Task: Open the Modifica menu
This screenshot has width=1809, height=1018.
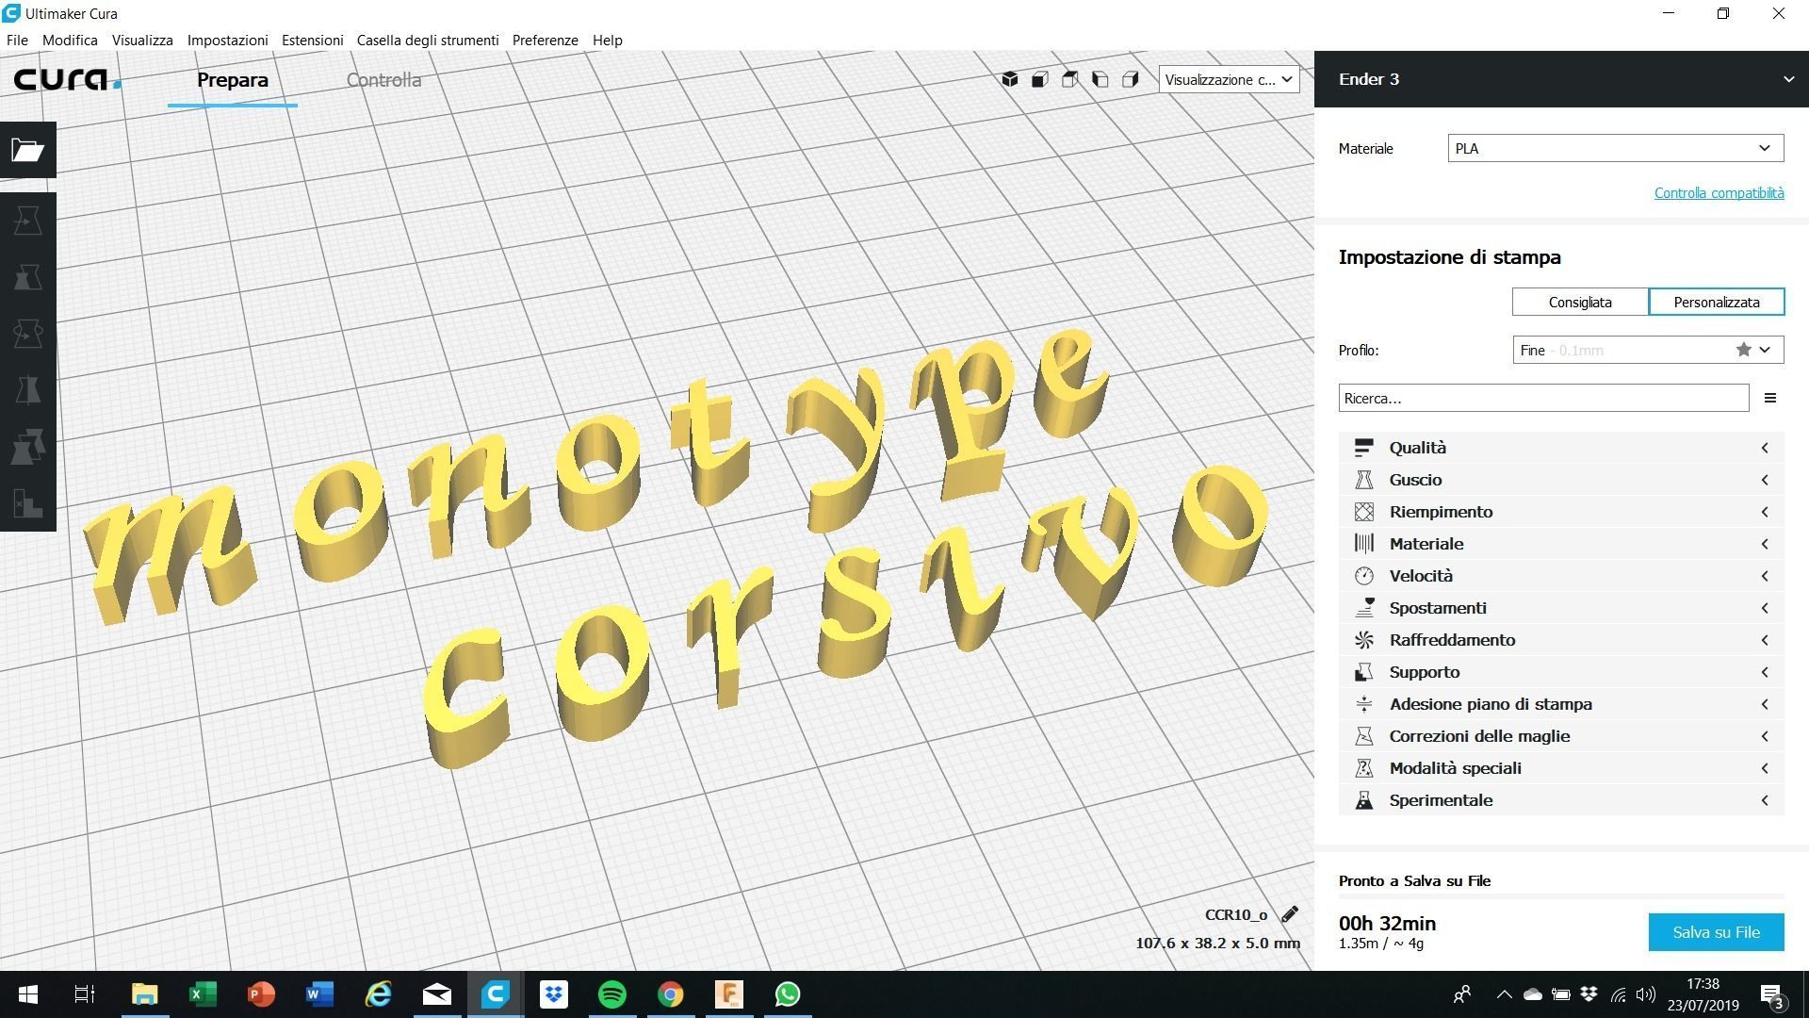Action: (x=70, y=40)
